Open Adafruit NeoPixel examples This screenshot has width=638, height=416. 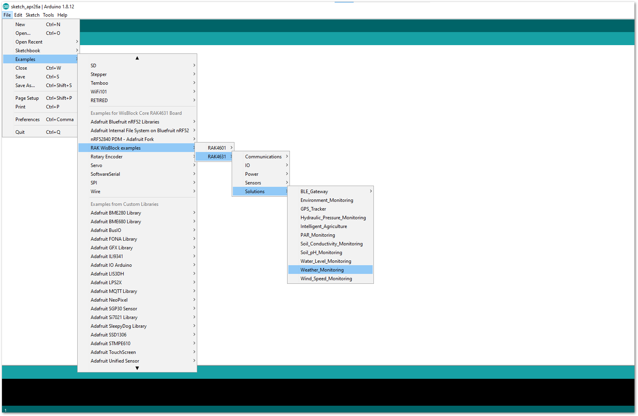[x=137, y=300]
